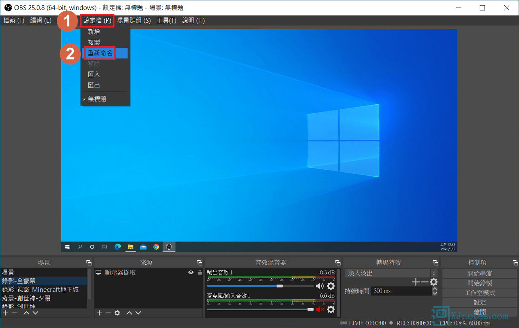Add a new scene with the plus icon
The image size is (519, 328).
(x=5, y=313)
